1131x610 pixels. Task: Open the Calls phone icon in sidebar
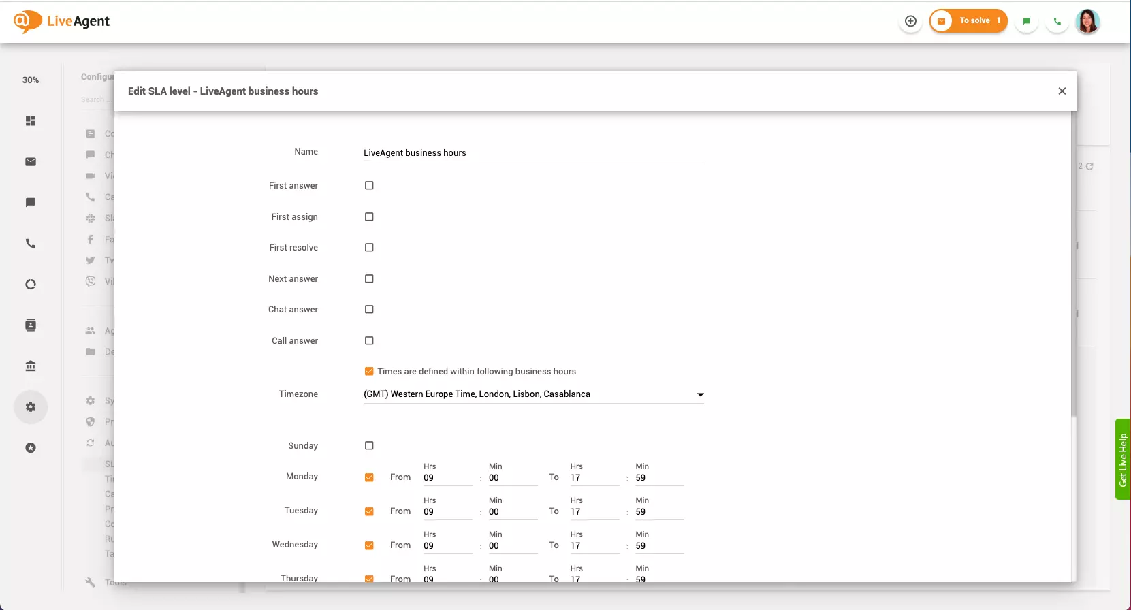coord(31,244)
